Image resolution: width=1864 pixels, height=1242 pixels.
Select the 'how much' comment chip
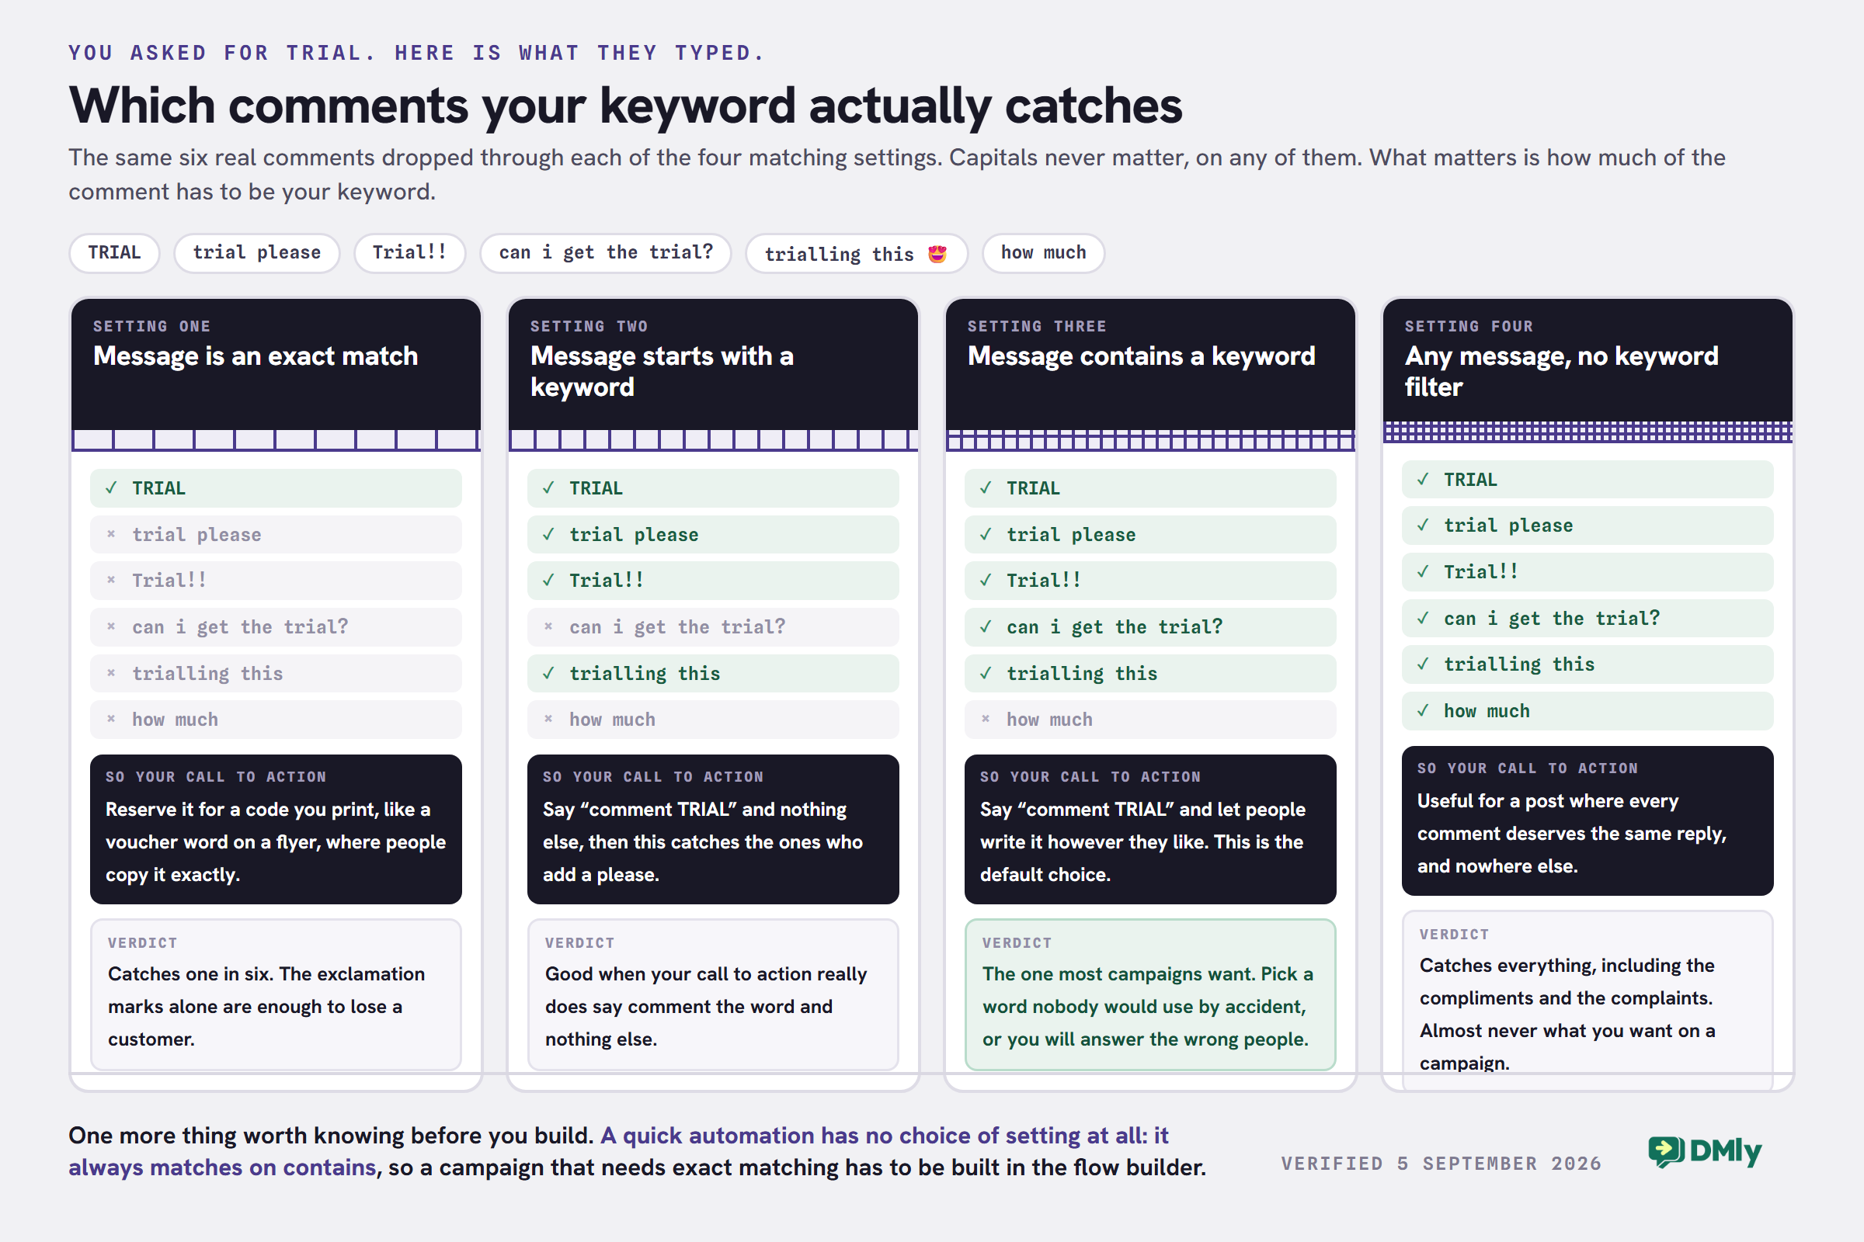pyautogui.click(x=1043, y=253)
